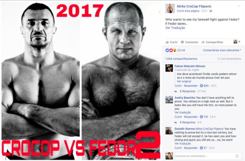Click the like count icon showing 685
The height and width of the screenshot is (161, 245).
(x=202, y=86)
